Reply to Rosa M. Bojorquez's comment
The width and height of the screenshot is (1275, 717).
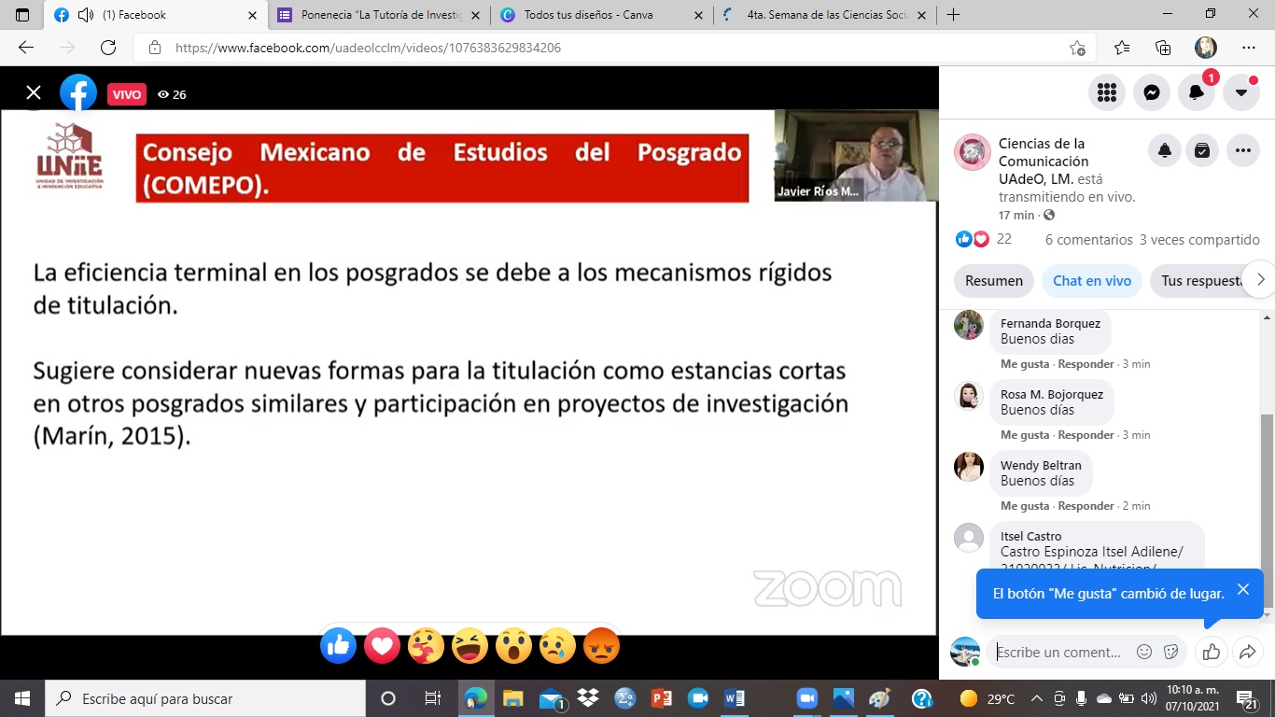click(x=1086, y=435)
